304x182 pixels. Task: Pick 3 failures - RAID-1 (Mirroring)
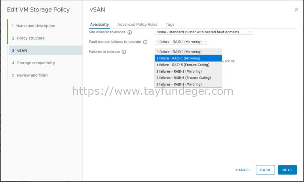point(188,84)
